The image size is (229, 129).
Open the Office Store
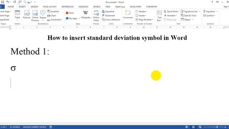pos(70,13)
